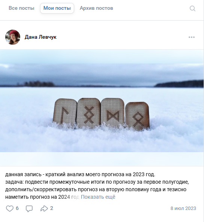The width and height of the screenshot is (204, 222).
Task: Like the post with the heart icon
Action: [10, 208]
